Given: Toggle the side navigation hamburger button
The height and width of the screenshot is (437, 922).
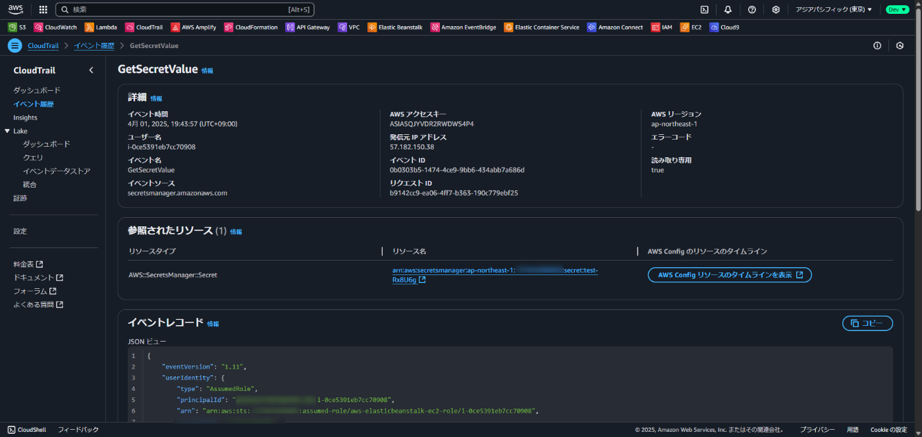Looking at the screenshot, I should click(14, 45).
